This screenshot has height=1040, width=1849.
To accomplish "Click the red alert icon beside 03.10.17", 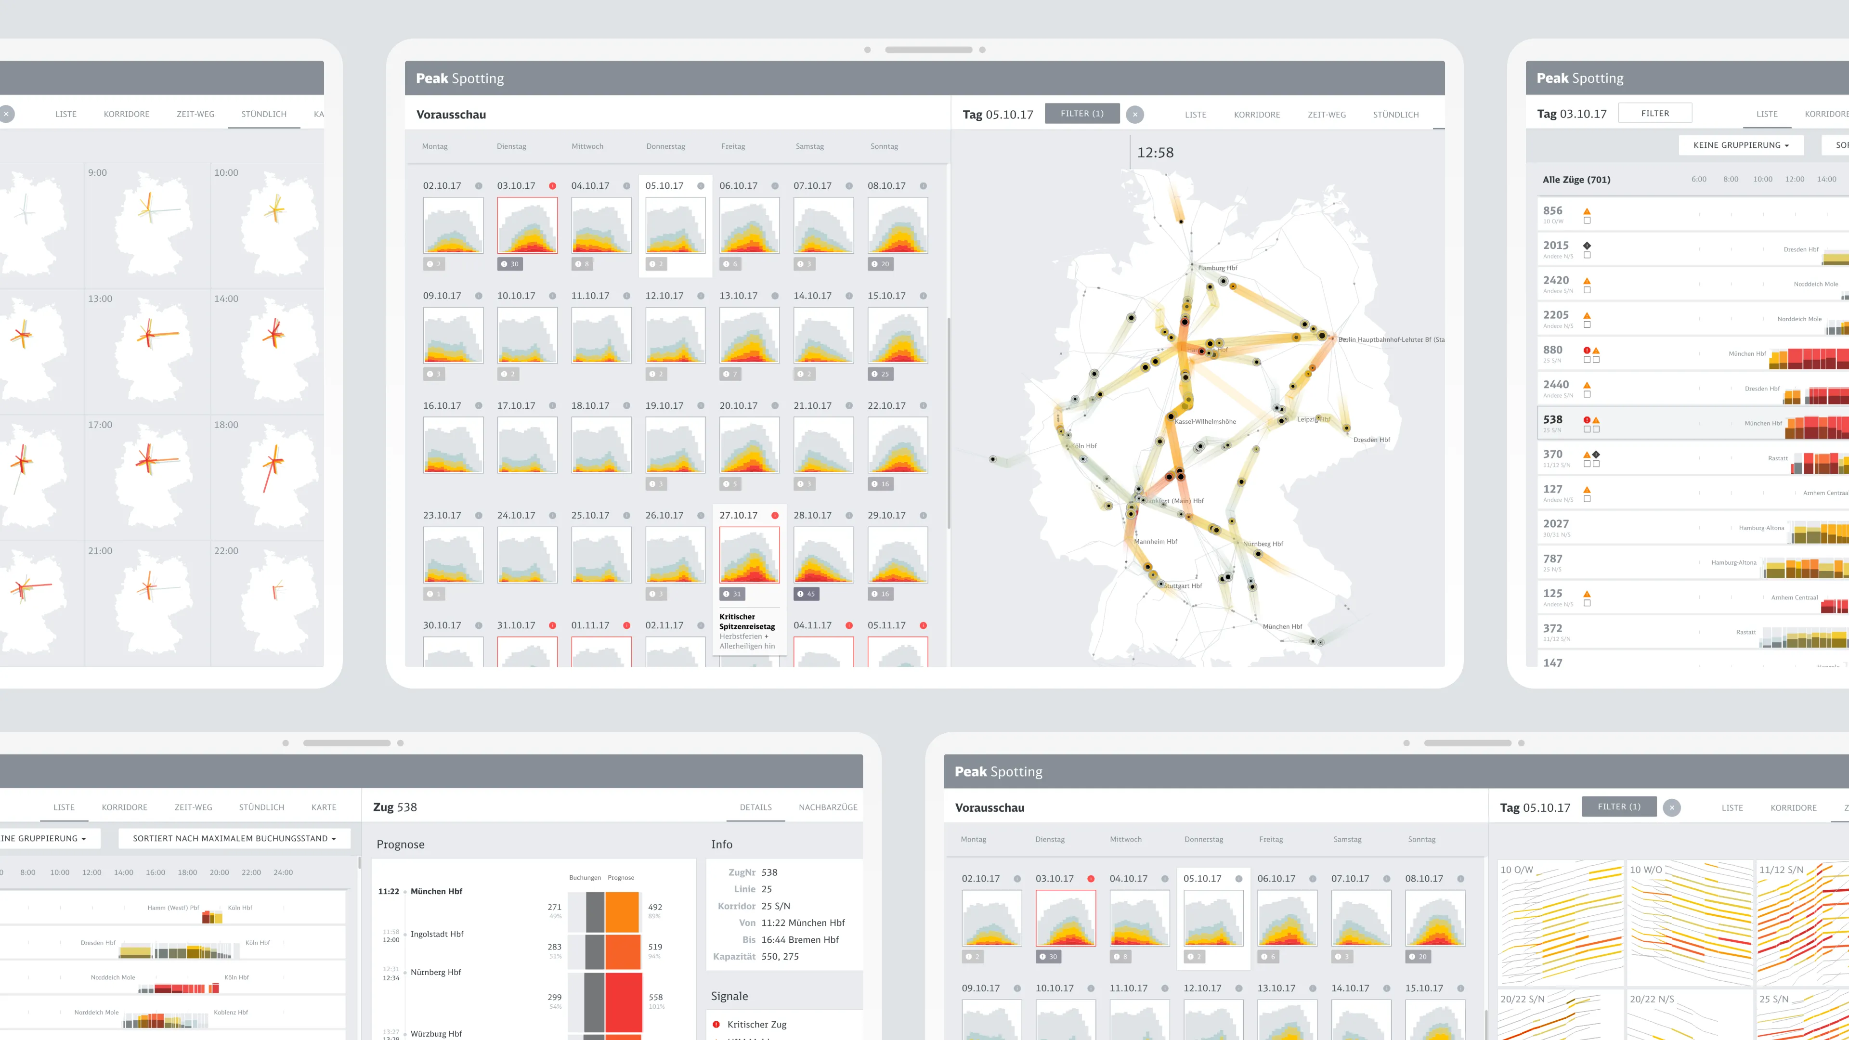I will tap(552, 186).
